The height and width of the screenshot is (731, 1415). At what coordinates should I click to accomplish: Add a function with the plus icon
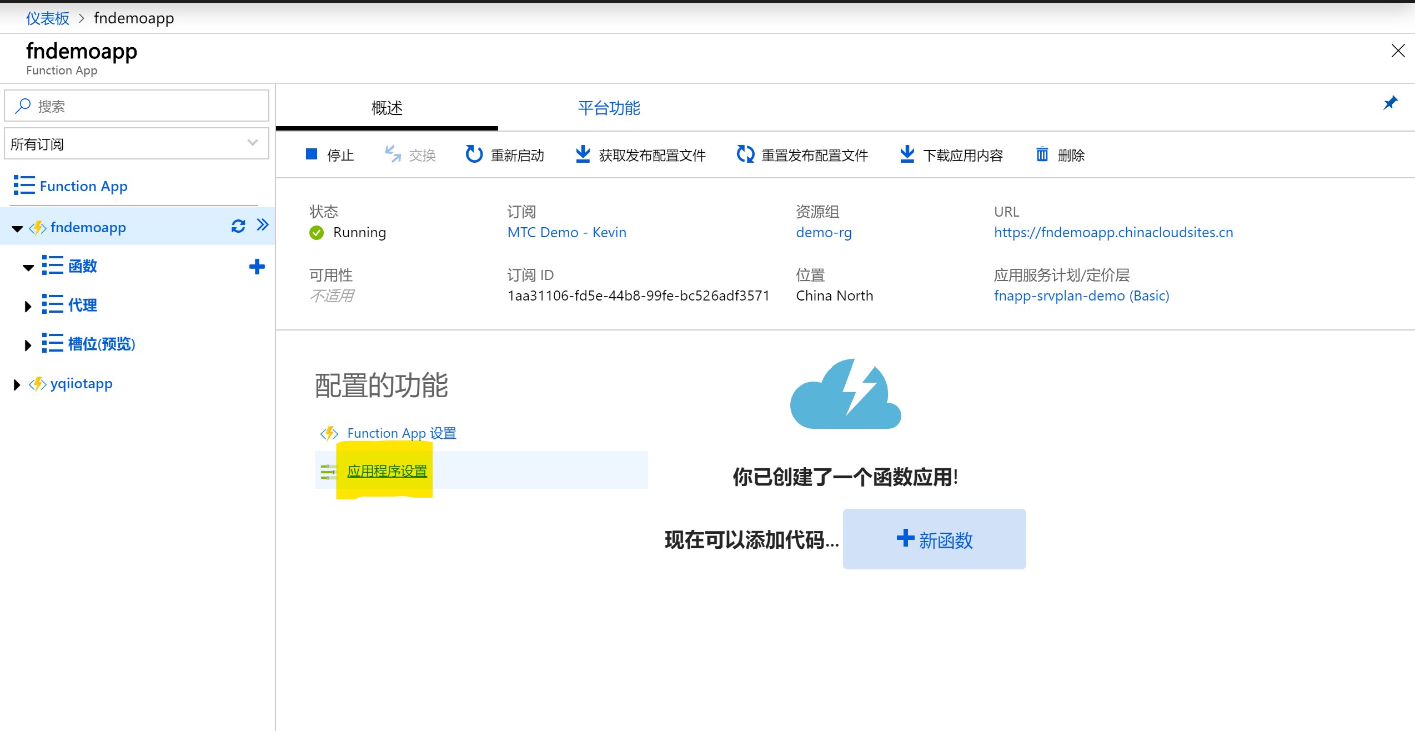point(257,267)
